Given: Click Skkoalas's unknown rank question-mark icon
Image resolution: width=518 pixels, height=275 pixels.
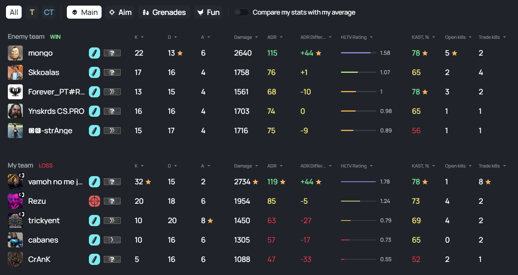Looking at the screenshot, I should click(x=112, y=72).
